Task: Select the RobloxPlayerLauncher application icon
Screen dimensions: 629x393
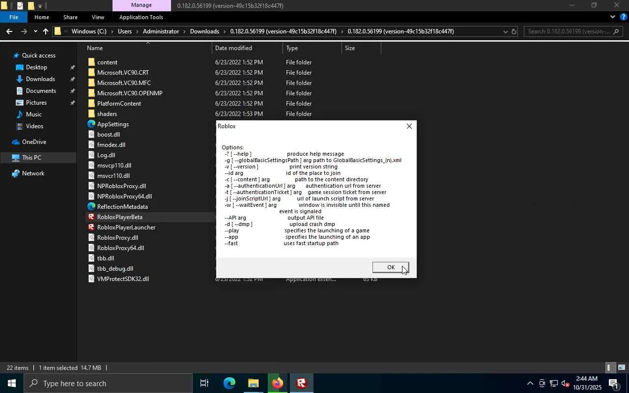Action: tap(91, 227)
